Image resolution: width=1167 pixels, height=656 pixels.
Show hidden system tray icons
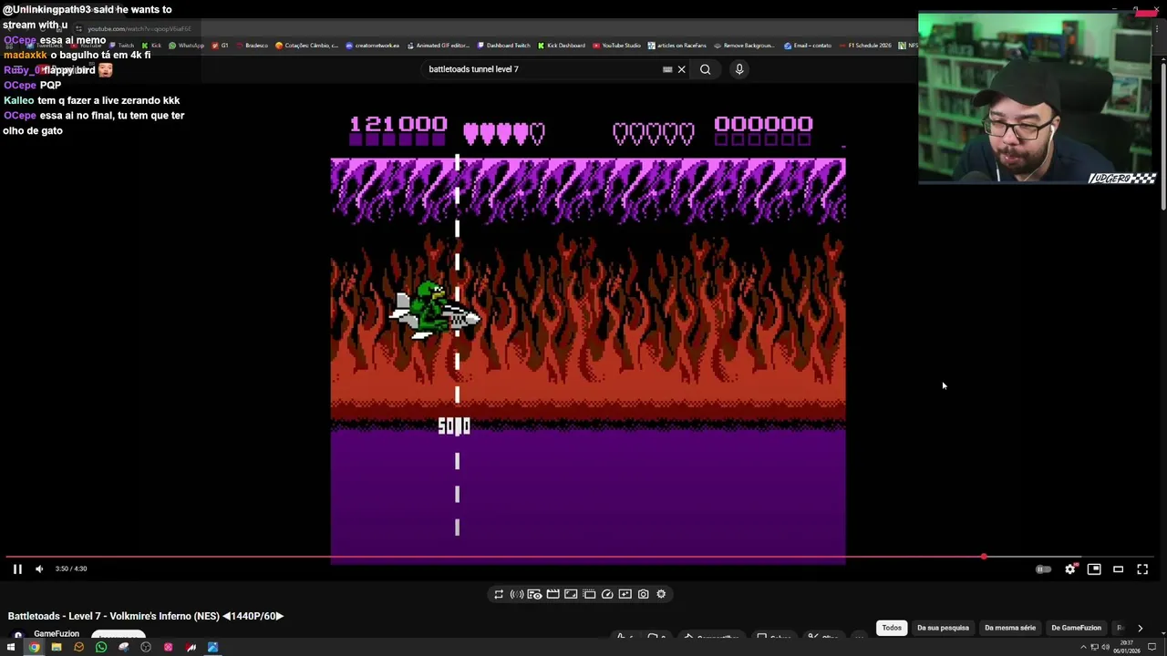tap(1083, 648)
